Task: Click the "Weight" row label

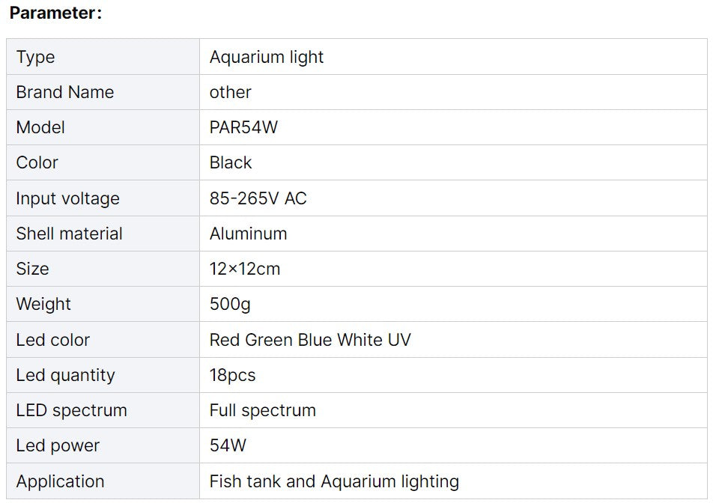Action: (x=43, y=304)
